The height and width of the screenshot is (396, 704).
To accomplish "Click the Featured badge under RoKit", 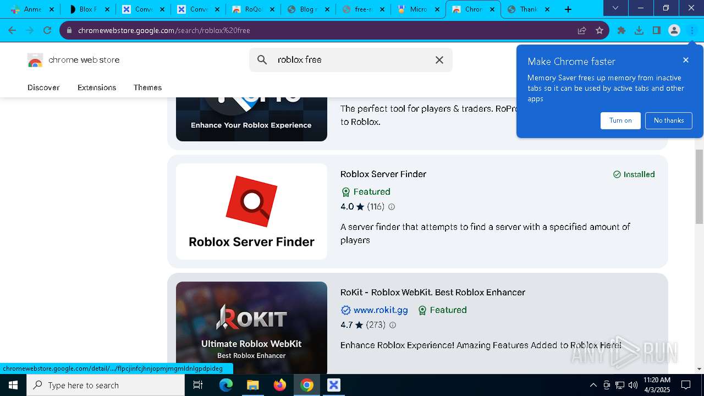I will click(442, 310).
